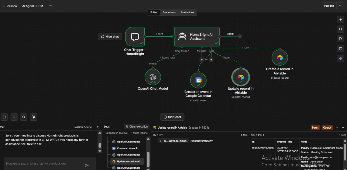The image size is (347, 170).
Task: Add a sticky note using the note icon
Action: (340, 39)
